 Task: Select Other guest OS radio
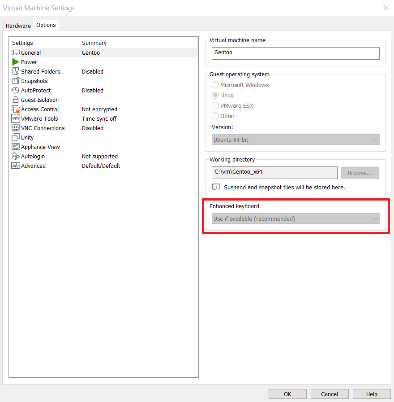(x=215, y=116)
